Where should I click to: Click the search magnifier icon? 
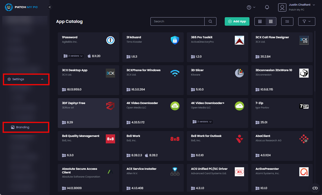pyautogui.click(x=210, y=21)
